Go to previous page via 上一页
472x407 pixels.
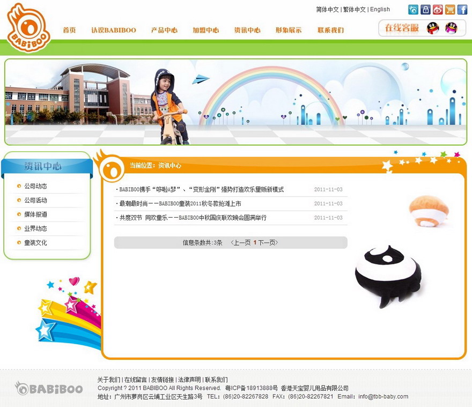point(241,242)
